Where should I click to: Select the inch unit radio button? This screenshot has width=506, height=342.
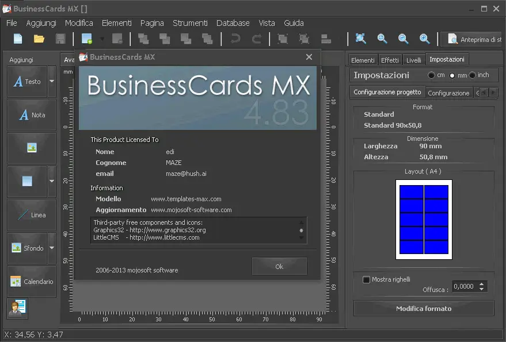pyautogui.click(x=473, y=75)
